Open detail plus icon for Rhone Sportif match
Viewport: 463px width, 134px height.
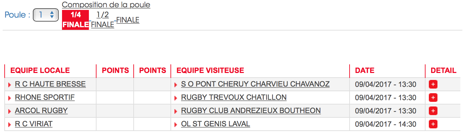[x=433, y=98]
